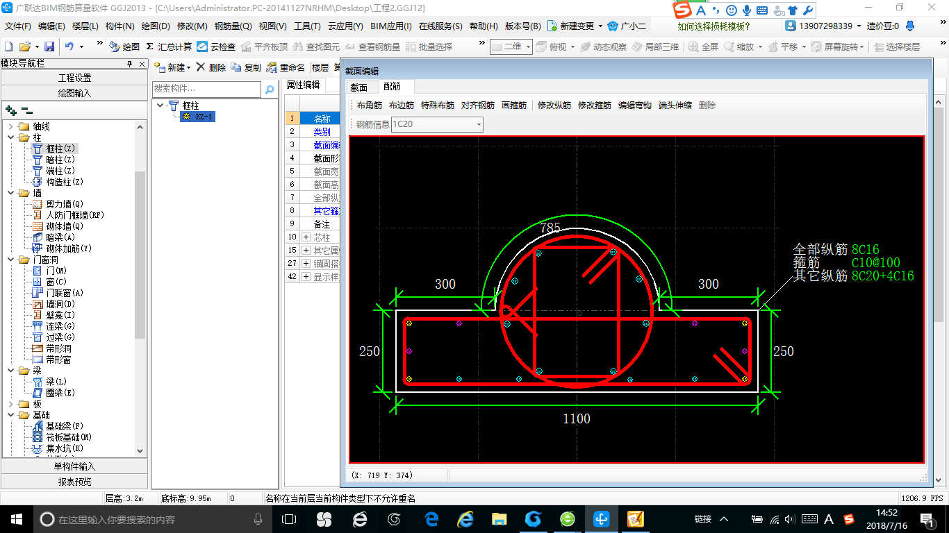Click Task View taskbar icon

(x=289, y=519)
